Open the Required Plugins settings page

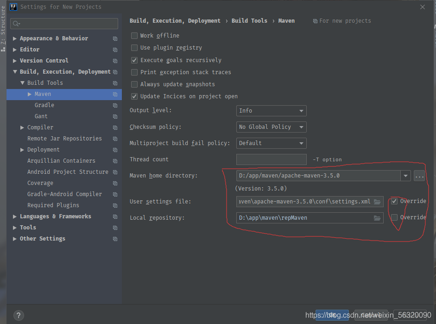(x=53, y=205)
